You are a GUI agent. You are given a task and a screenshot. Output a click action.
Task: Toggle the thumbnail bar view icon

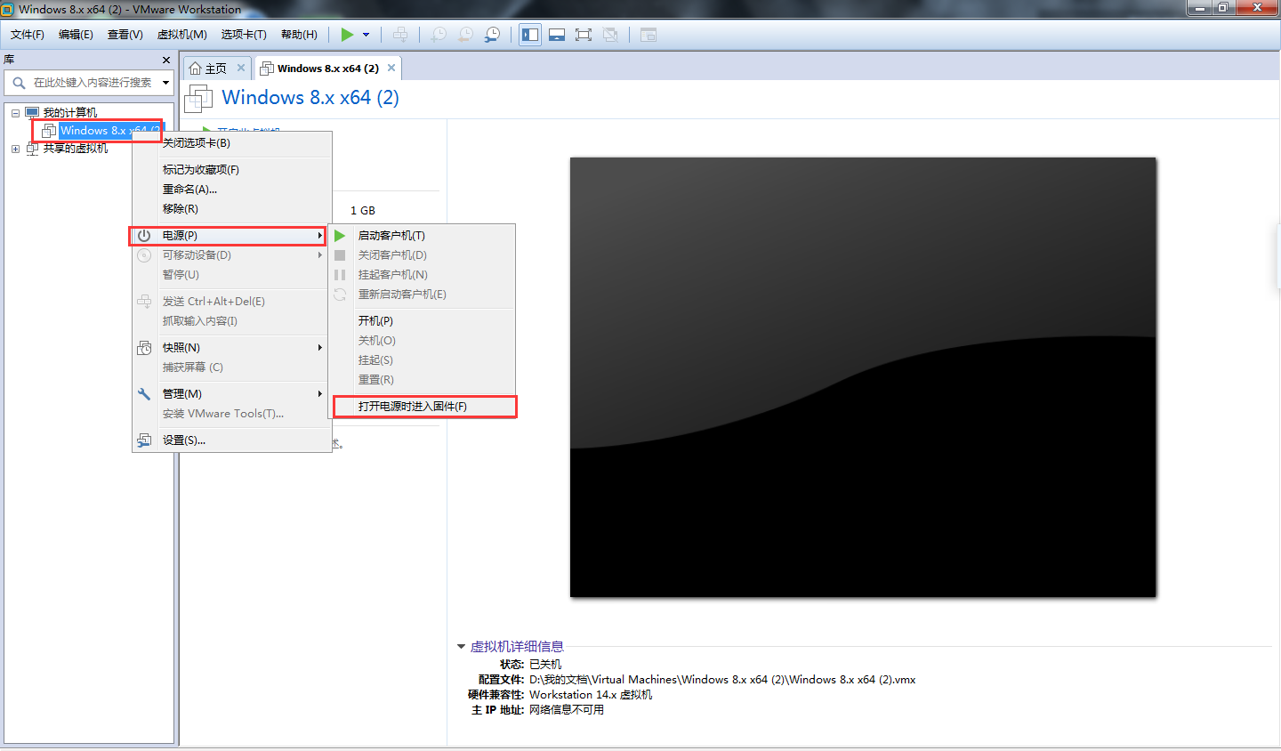pyautogui.click(x=557, y=35)
